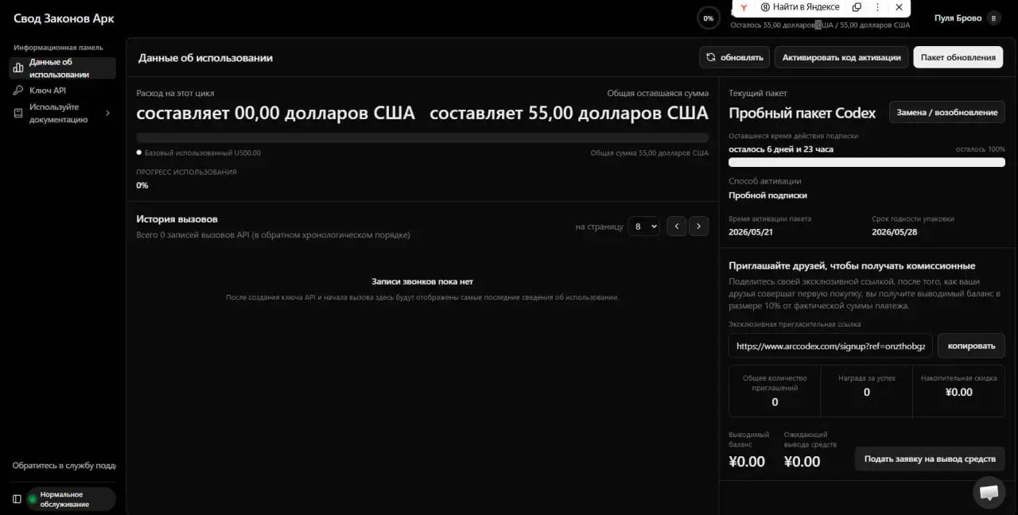1018x515 pixels.
Task: Click Найти в Яндексе search button
Action: (799, 7)
